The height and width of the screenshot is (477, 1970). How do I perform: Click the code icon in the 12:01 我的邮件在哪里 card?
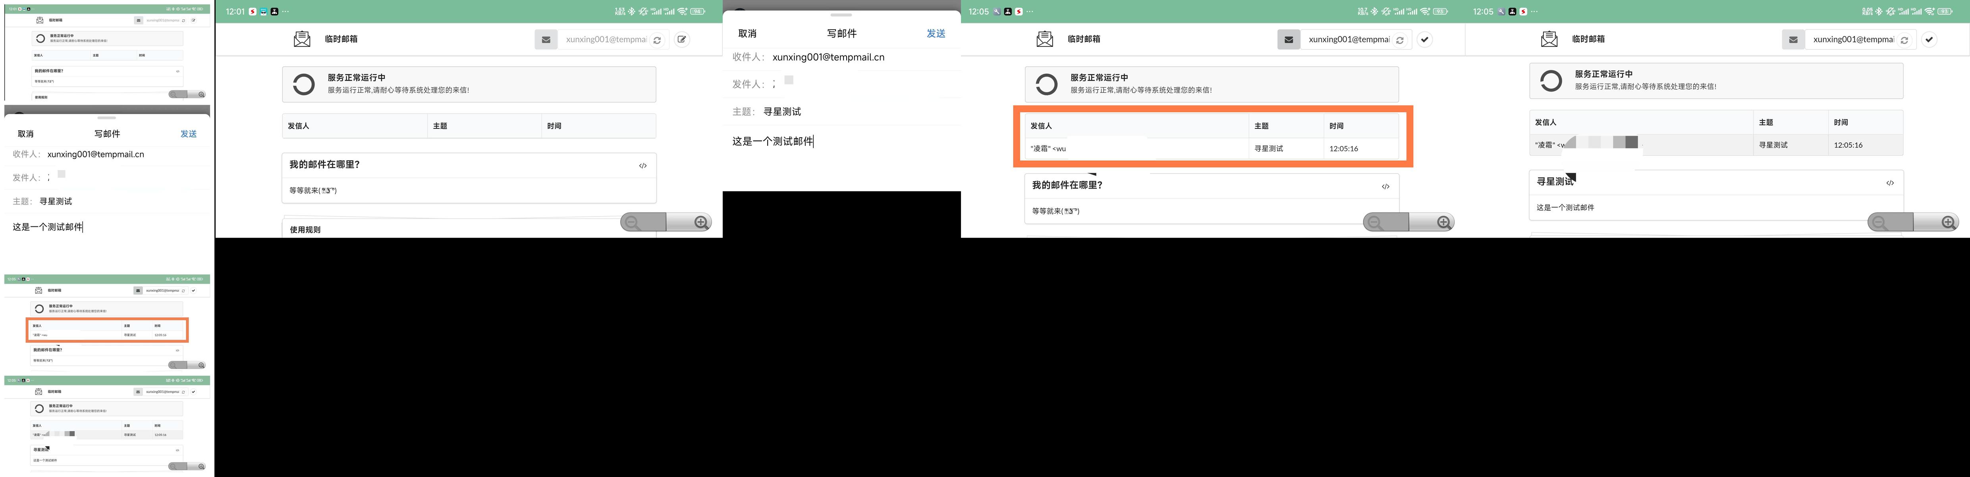643,166
